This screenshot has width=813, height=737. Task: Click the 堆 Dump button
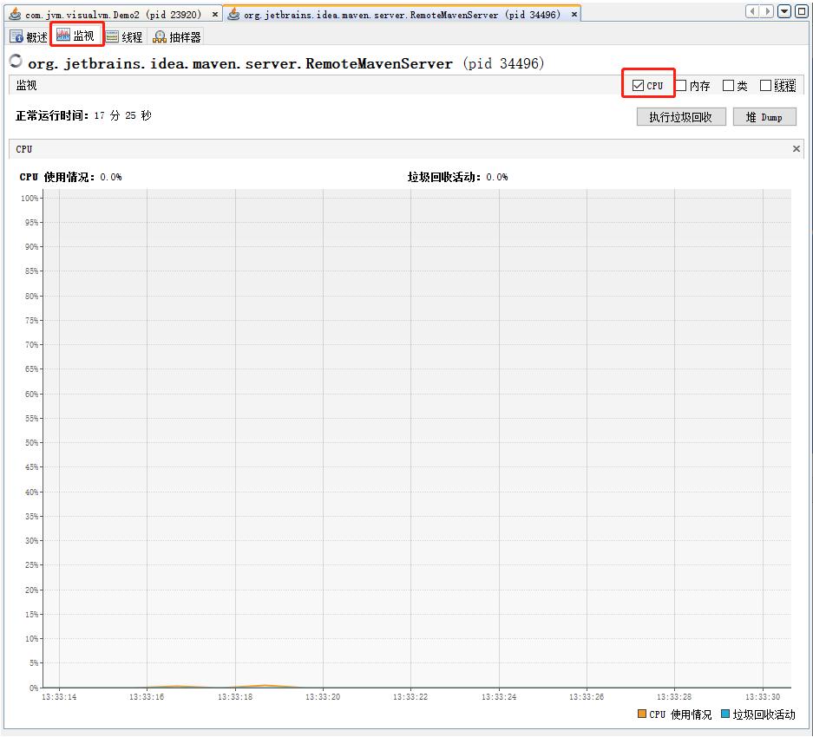pos(764,117)
